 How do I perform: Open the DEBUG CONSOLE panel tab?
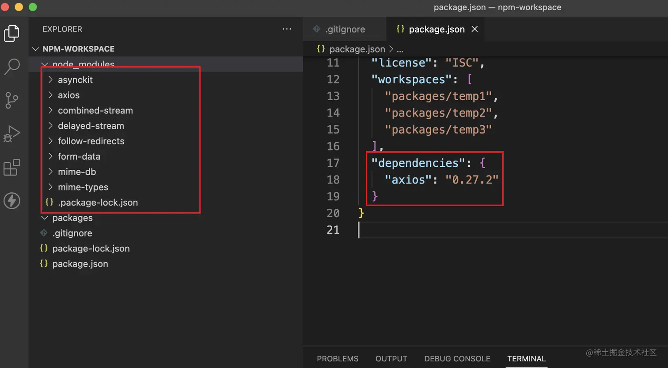457,359
